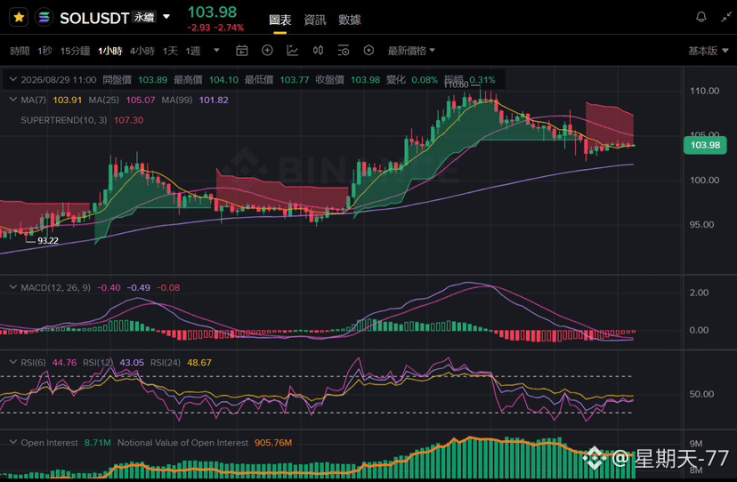Viewport: 737px width, 482px height.
Task: Click the hexagon chart settings icon
Action: pyautogui.click(x=368, y=51)
